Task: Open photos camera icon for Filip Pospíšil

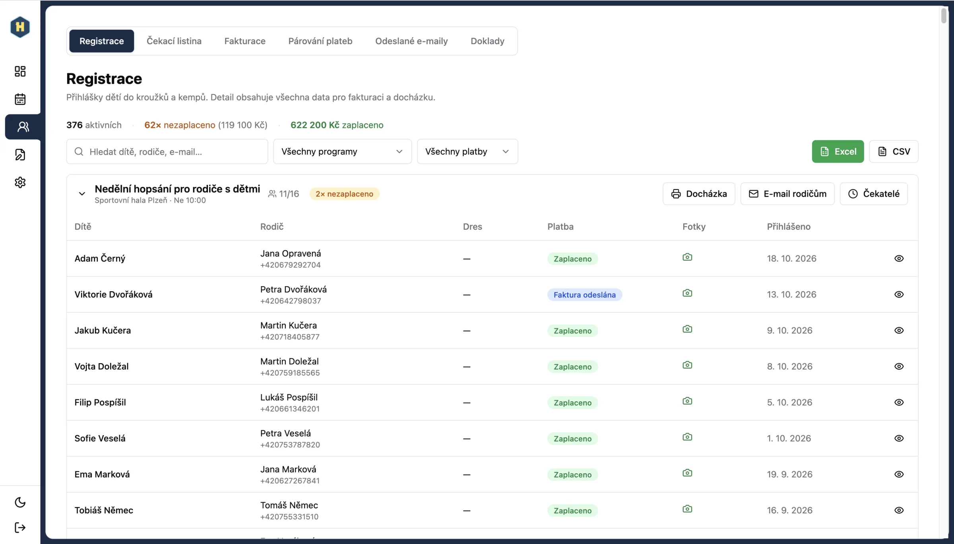Action: [687, 401]
